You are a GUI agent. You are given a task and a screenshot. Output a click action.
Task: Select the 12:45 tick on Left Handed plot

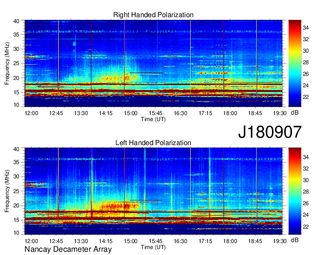[x=56, y=241]
